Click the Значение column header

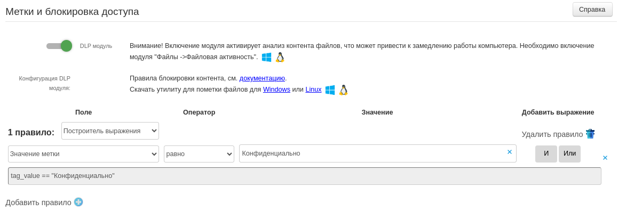point(377,112)
